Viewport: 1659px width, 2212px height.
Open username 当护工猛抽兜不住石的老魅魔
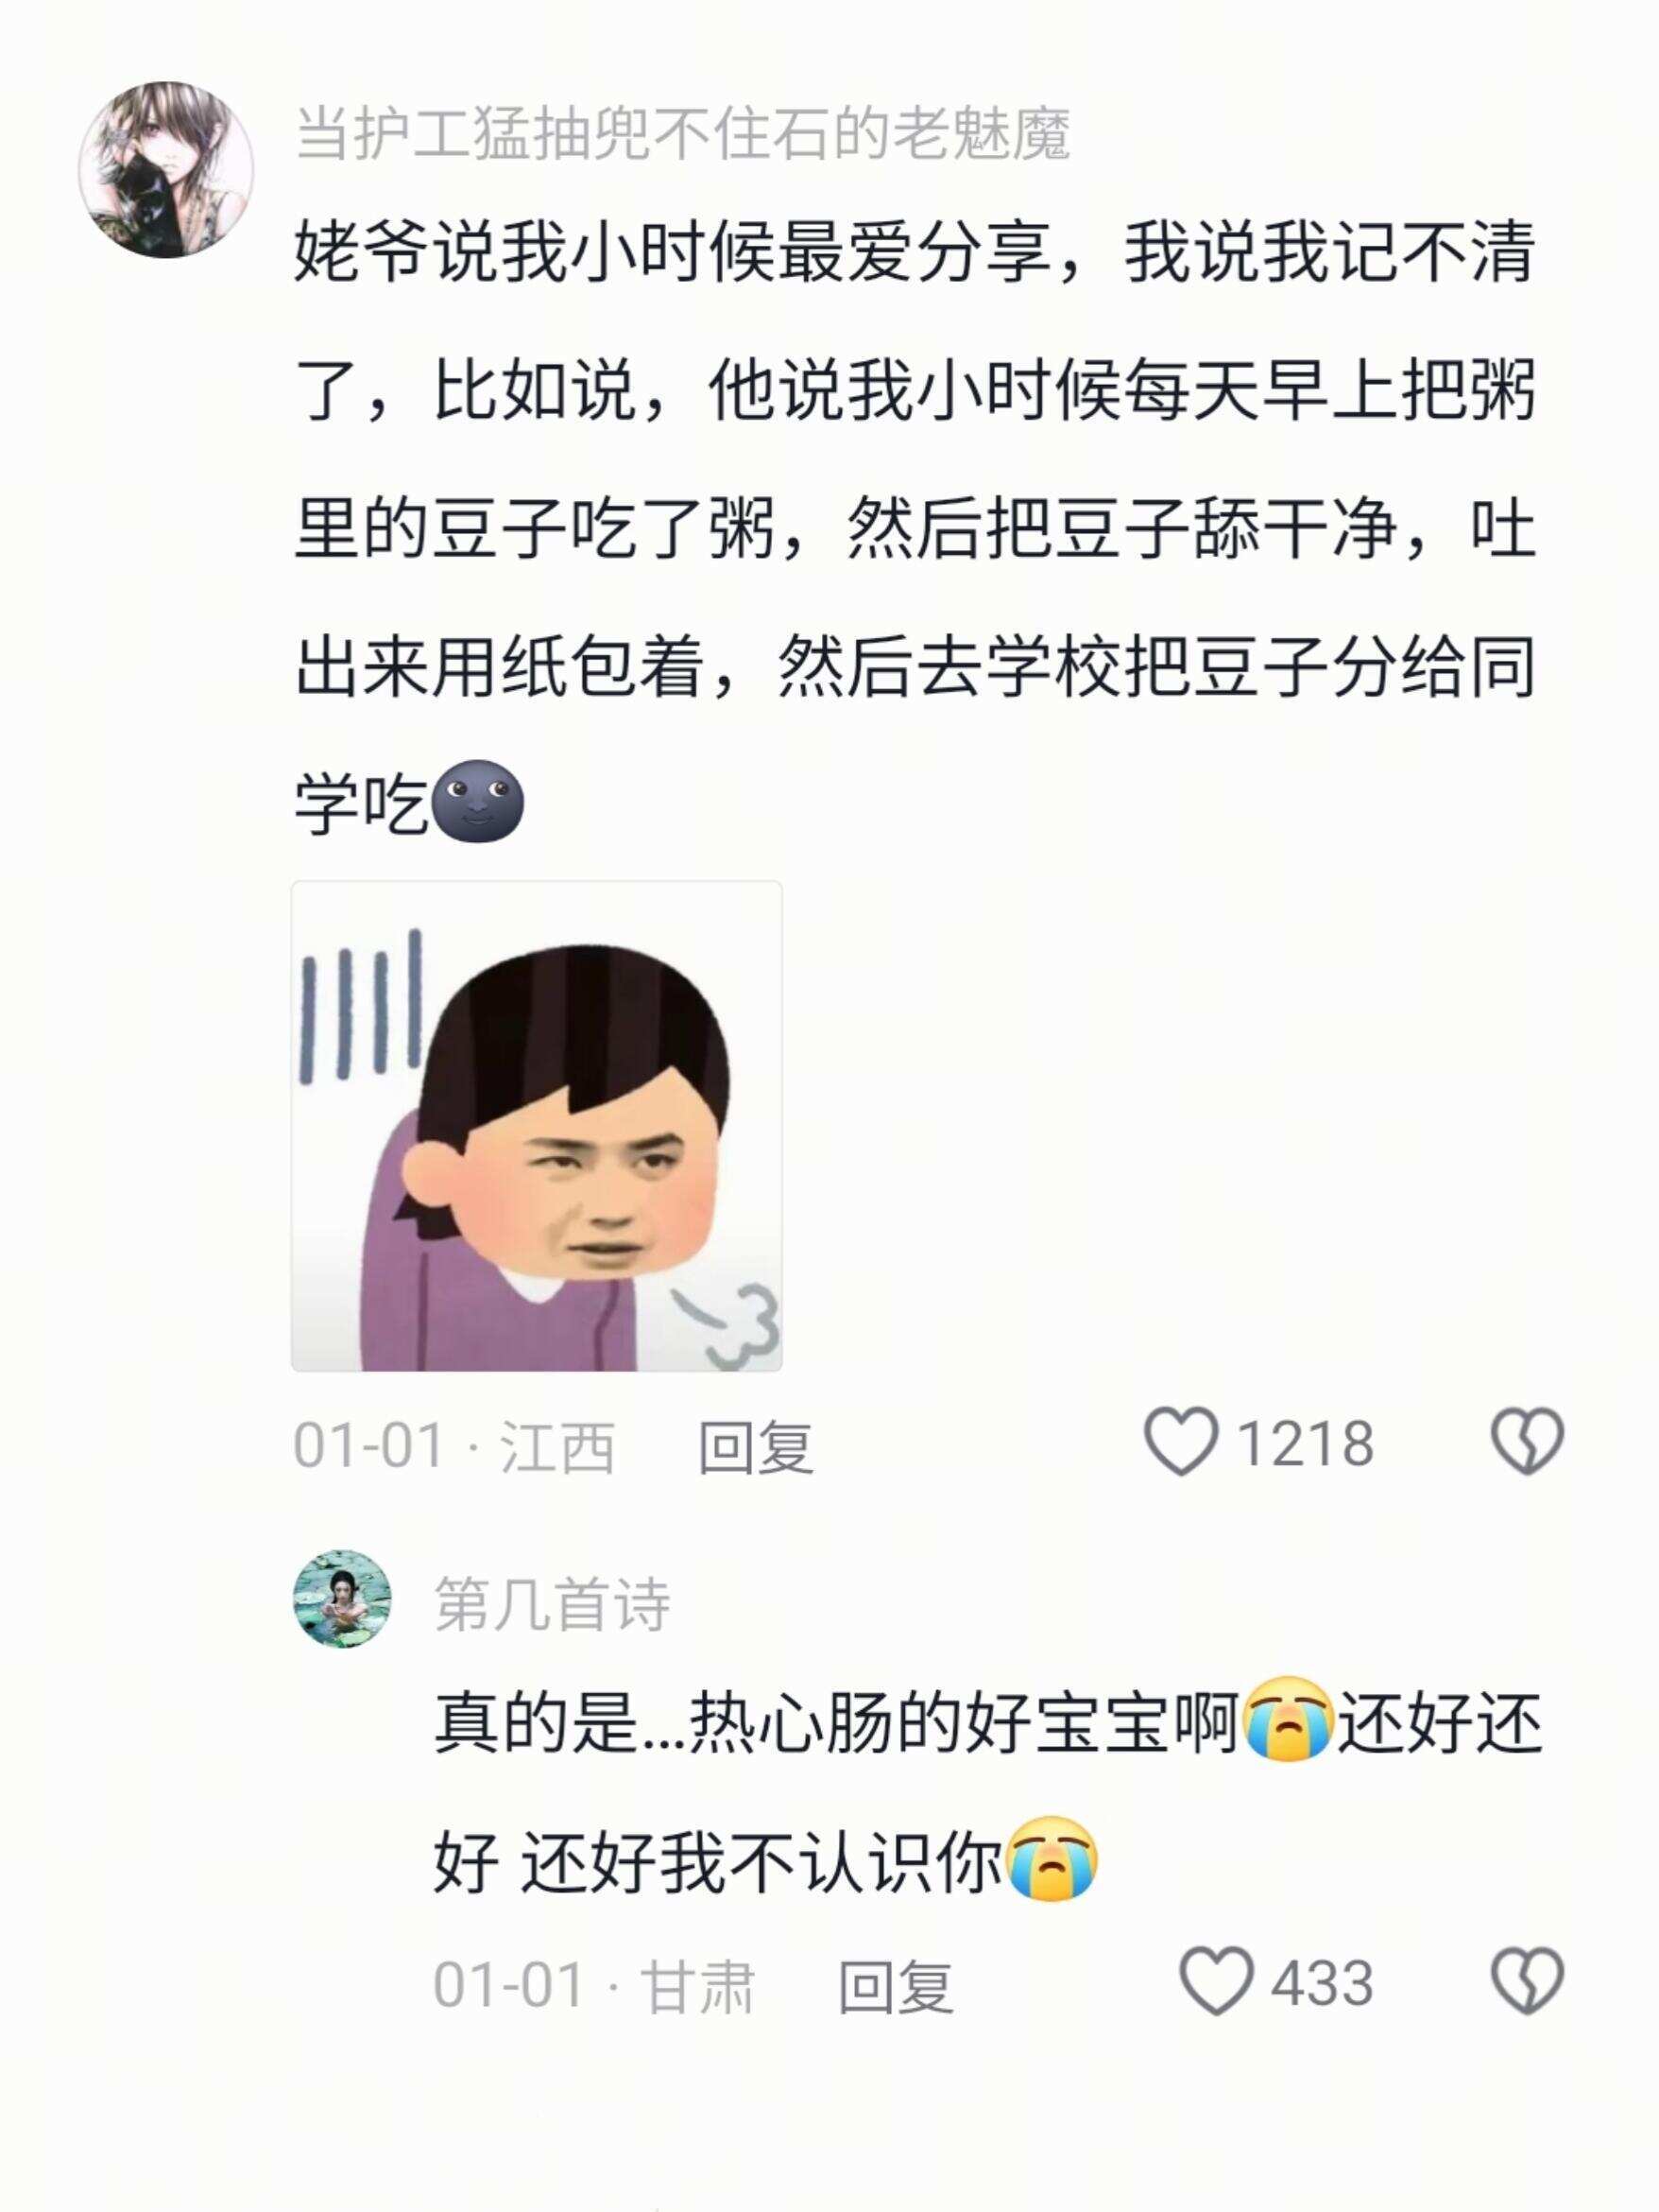click(x=682, y=134)
